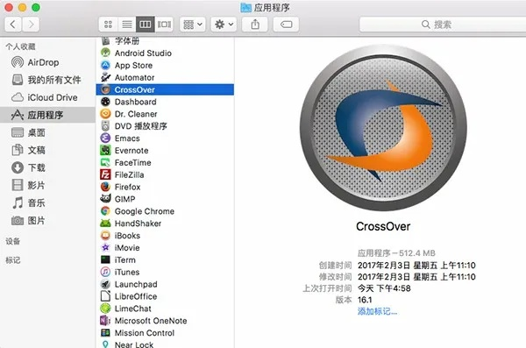This screenshot has width=526, height=348.
Task: Select 应用程序 in the sidebar
Action: (x=47, y=115)
